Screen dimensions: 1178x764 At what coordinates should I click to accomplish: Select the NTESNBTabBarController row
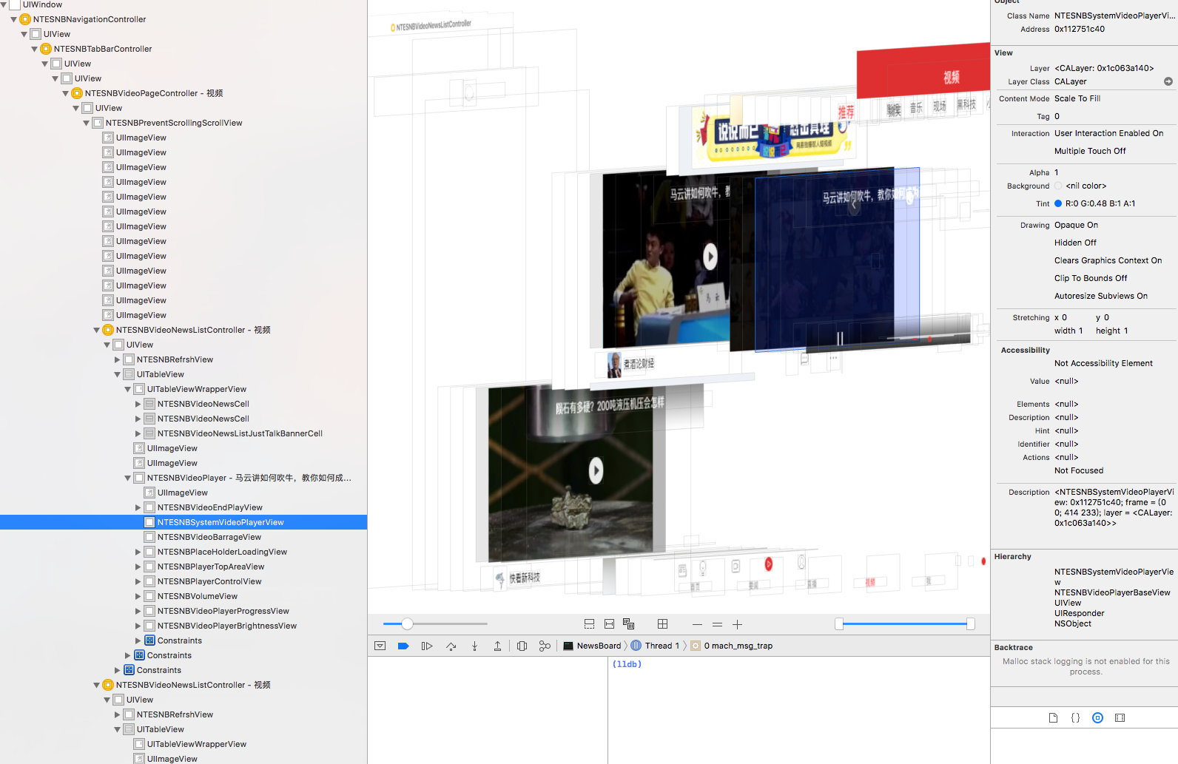point(184,49)
